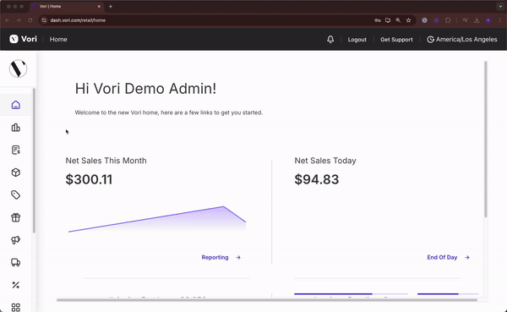Click the $300.11 net sales value
The image size is (507, 312).
tap(89, 179)
